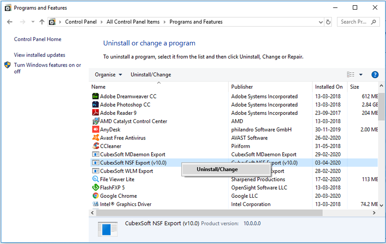Open the more view options arrow

[x=361, y=75]
